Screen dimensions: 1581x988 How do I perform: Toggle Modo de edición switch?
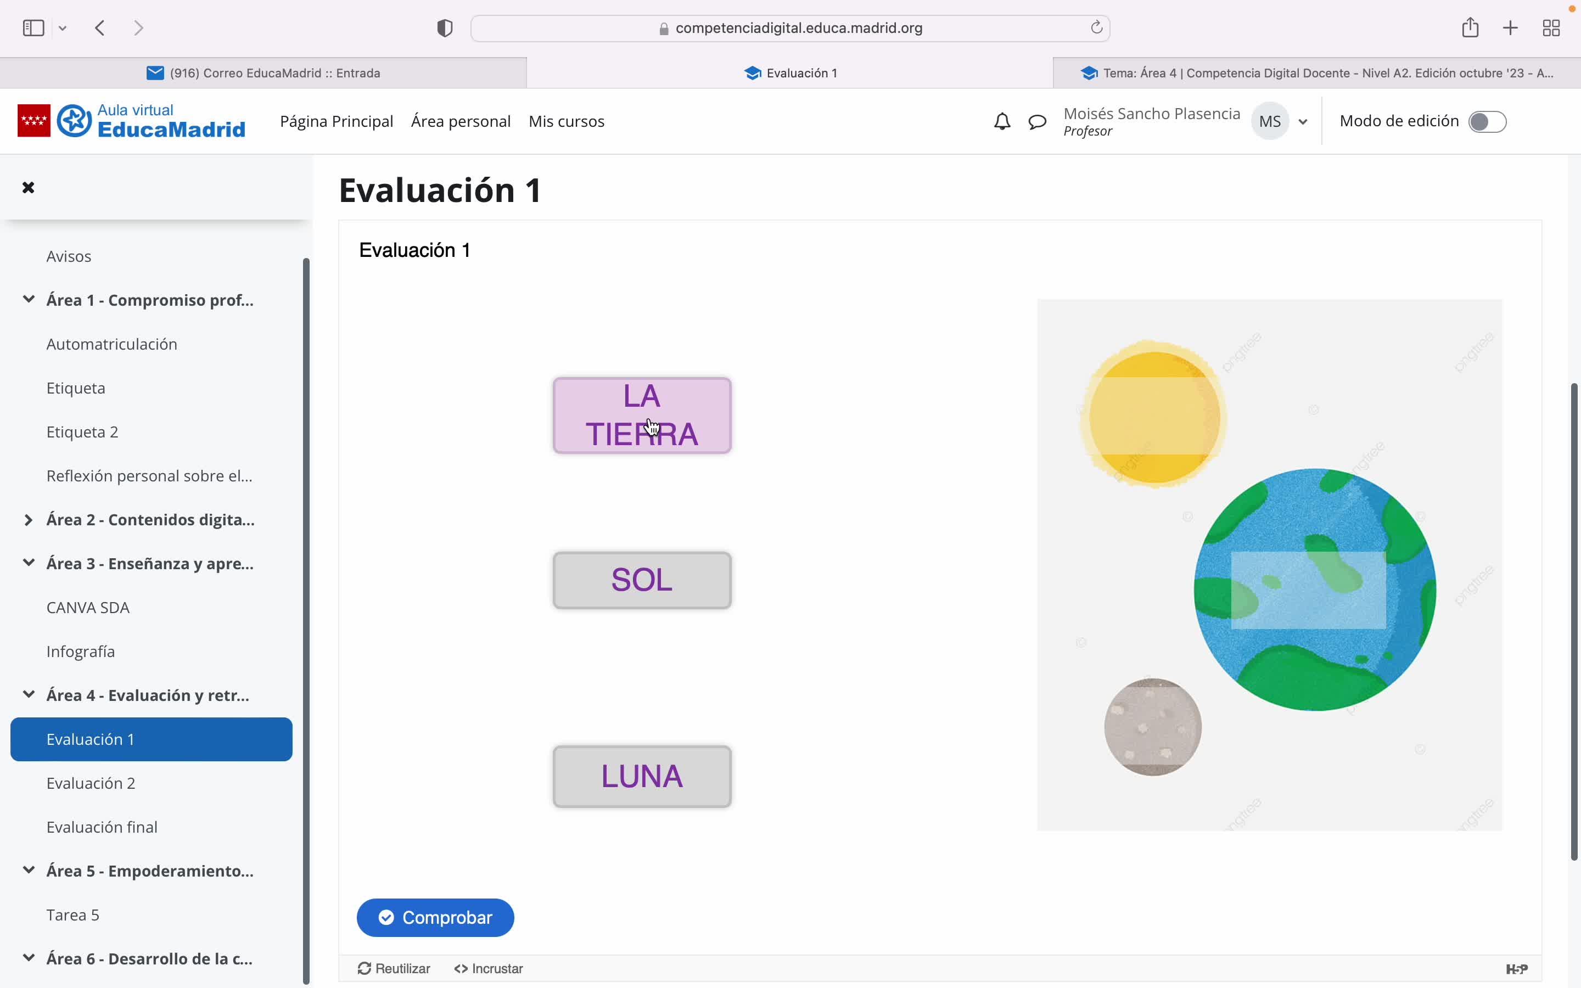(x=1487, y=121)
